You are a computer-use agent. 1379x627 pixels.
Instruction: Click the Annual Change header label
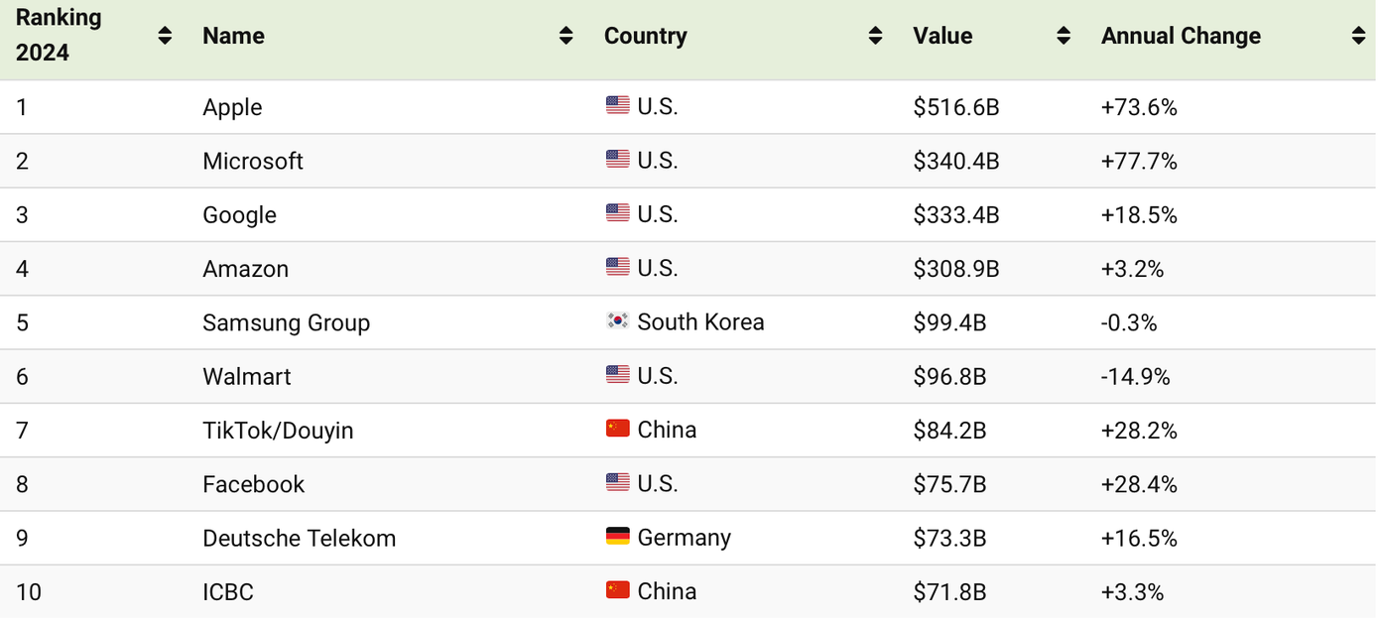tap(1181, 36)
